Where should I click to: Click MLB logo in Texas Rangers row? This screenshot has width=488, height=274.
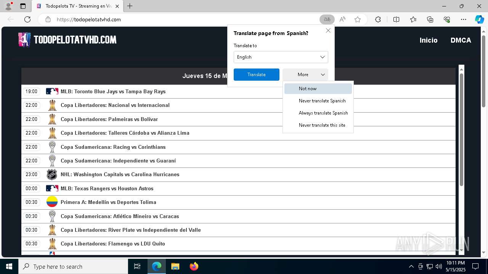tap(52, 188)
